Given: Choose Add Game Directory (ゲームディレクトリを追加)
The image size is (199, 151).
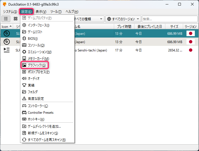Looking at the screenshot, I should click(44, 127).
